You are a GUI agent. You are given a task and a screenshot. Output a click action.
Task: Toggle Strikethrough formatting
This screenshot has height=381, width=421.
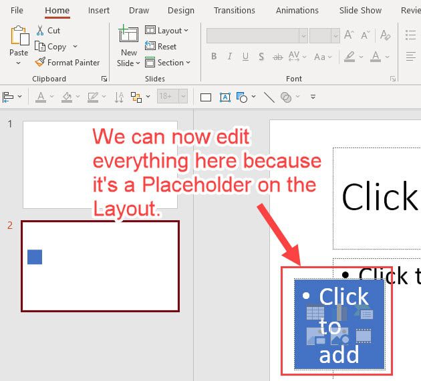click(277, 57)
